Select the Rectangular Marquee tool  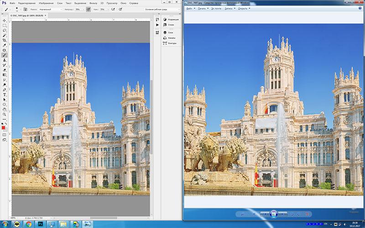(4, 26)
